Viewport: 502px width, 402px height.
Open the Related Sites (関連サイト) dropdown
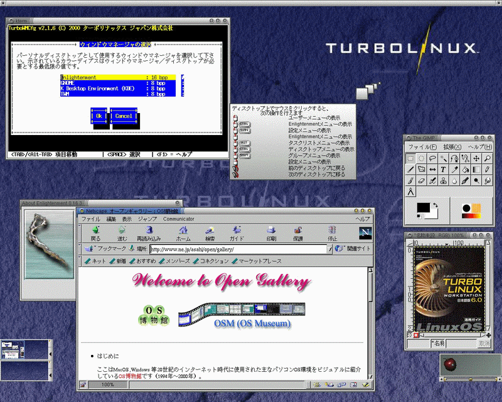[353, 249]
